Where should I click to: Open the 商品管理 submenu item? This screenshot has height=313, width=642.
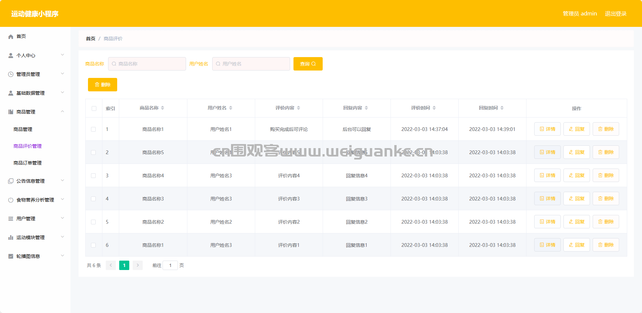[23, 129]
